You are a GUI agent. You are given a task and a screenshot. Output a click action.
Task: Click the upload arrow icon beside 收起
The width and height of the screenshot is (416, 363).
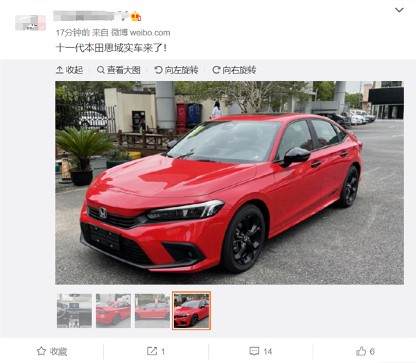coord(60,70)
